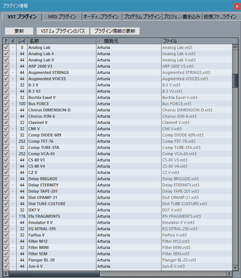Select the Dist TUBE-CULTURE name
The width and height of the screenshot is (241, 278).
[47, 204]
